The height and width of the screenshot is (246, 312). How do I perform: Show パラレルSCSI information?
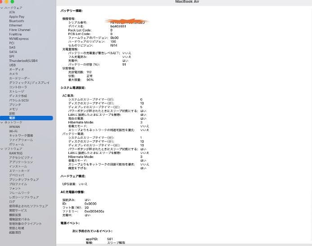[19, 100]
